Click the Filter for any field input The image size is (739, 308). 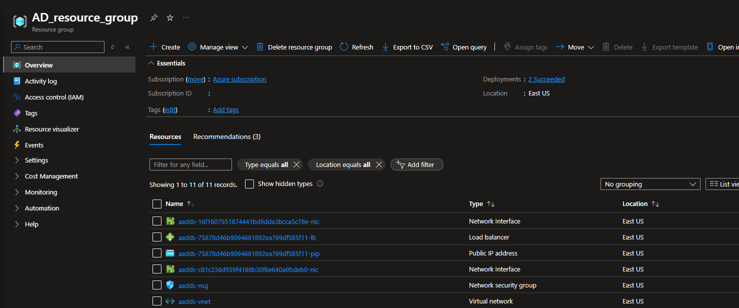pos(190,164)
